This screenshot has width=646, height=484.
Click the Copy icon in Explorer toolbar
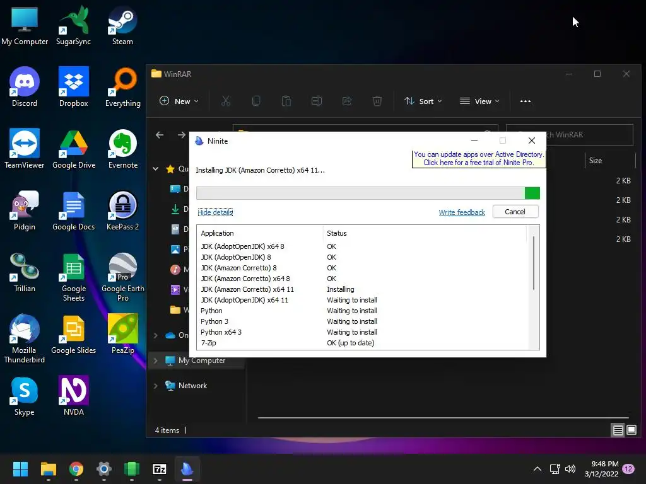tap(256, 101)
